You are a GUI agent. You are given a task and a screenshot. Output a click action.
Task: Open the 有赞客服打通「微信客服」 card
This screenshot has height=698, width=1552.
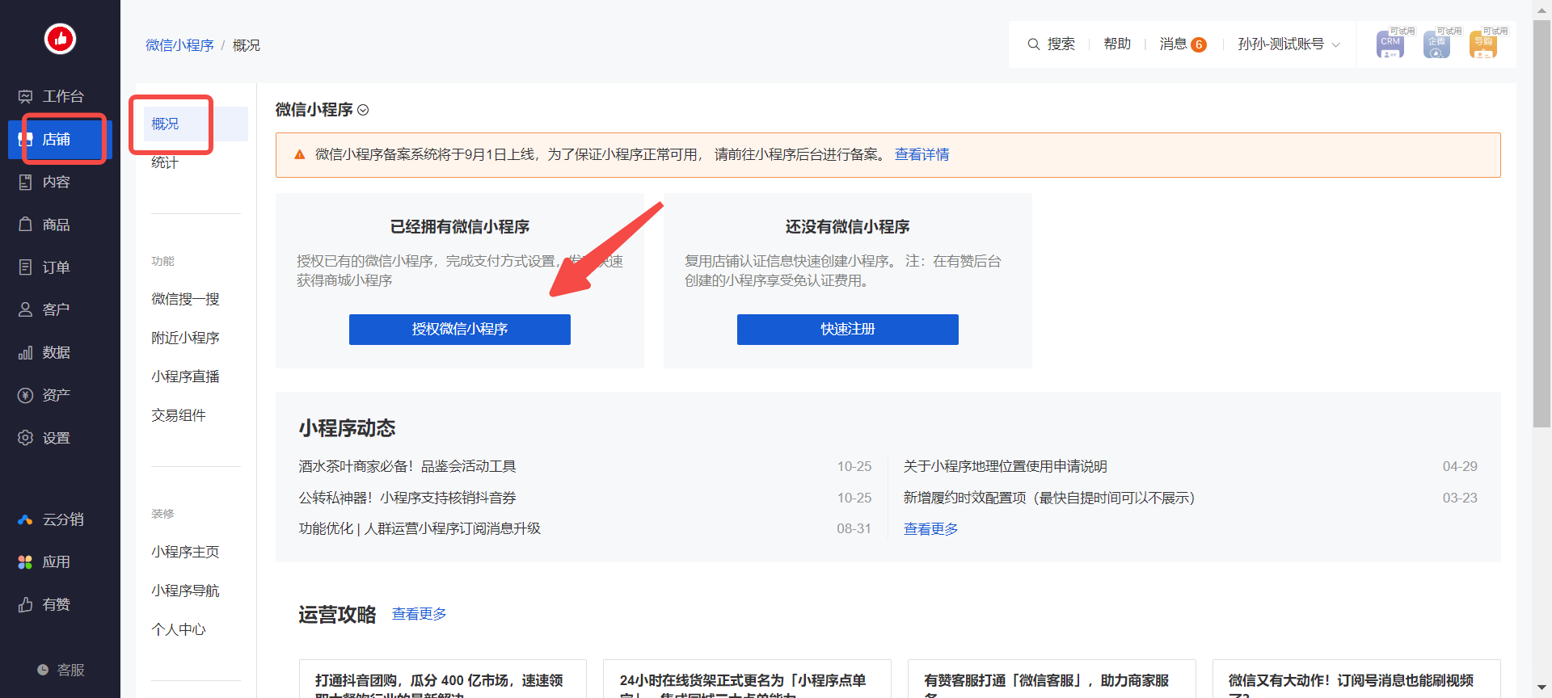click(x=1052, y=679)
